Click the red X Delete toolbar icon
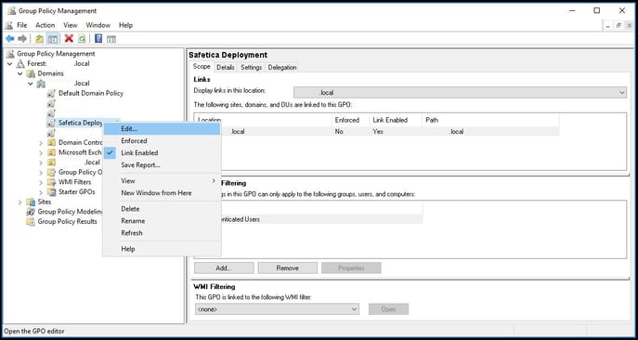This screenshot has width=638, height=340. point(69,39)
